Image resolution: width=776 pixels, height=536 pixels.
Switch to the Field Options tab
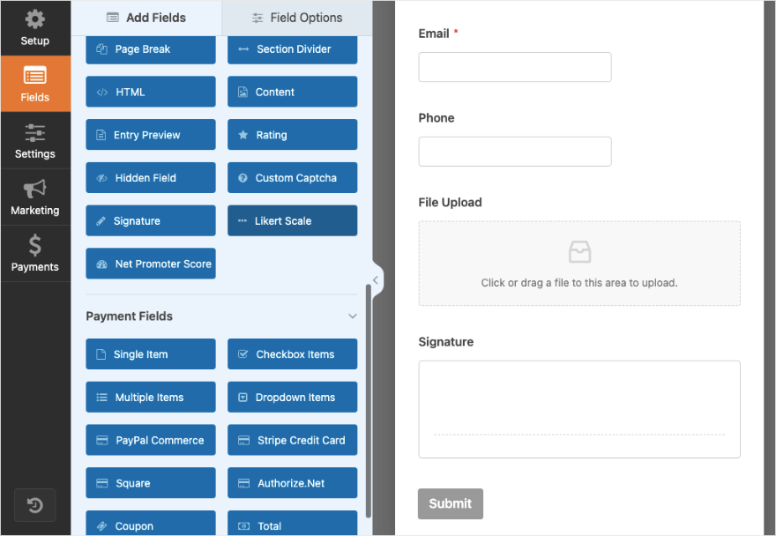pos(297,18)
